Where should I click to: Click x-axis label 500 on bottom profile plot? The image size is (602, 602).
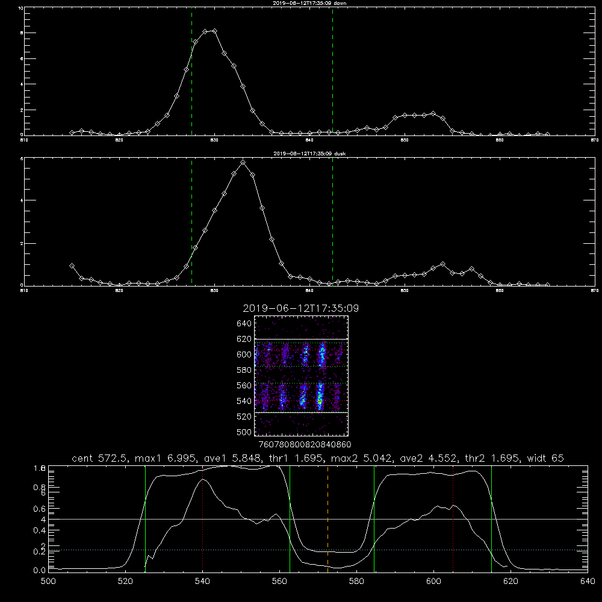(x=48, y=582)
